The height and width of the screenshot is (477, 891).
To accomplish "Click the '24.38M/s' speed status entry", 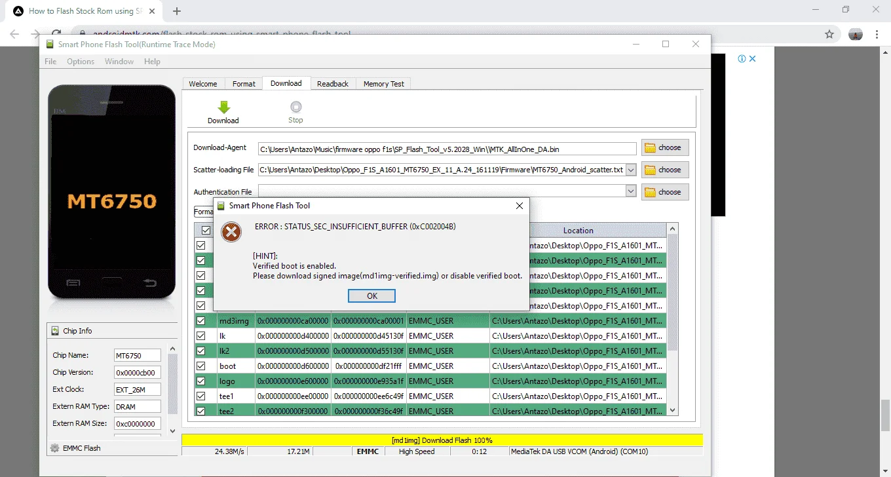I will pos(229,451).
